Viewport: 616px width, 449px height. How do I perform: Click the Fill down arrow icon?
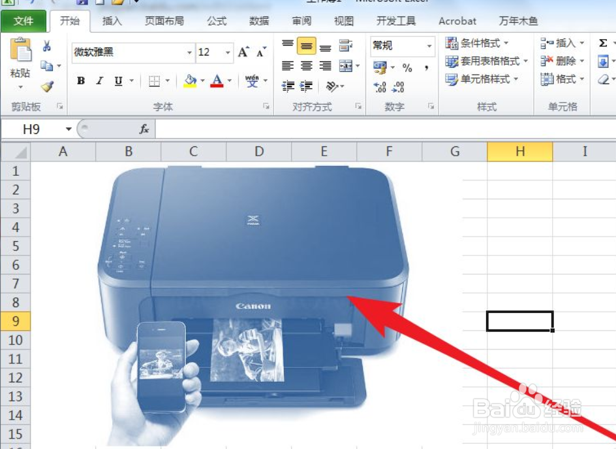coord(603,61)
